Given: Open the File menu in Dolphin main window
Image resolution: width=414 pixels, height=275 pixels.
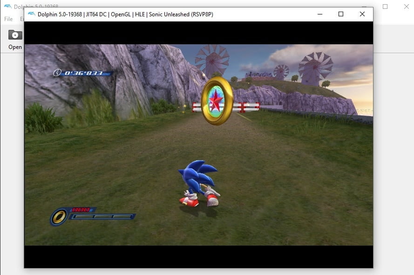Looking at the screenshot, I should [x=8, y=19].
